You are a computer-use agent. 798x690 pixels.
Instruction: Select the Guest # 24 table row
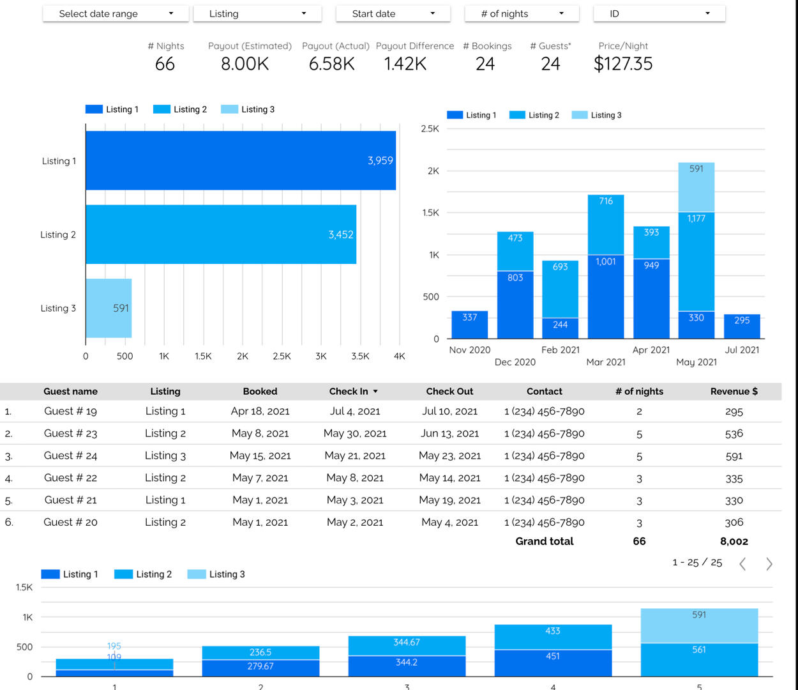coord(70,456)
